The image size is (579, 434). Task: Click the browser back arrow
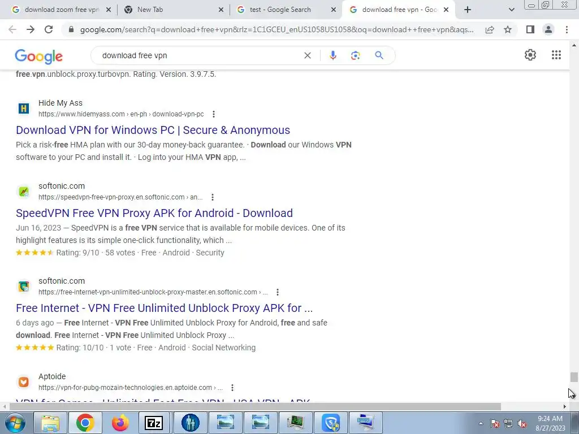12,29
